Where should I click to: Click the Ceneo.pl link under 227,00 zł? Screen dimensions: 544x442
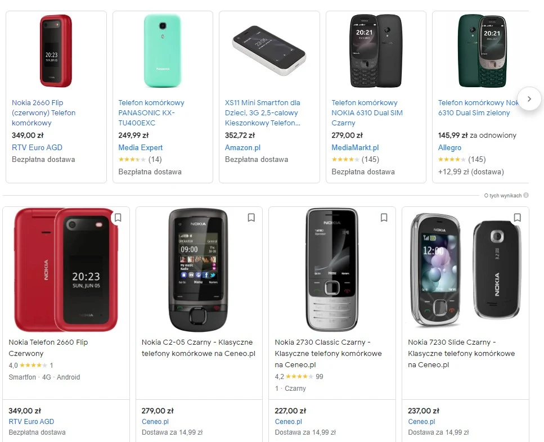tap(288, 422)
